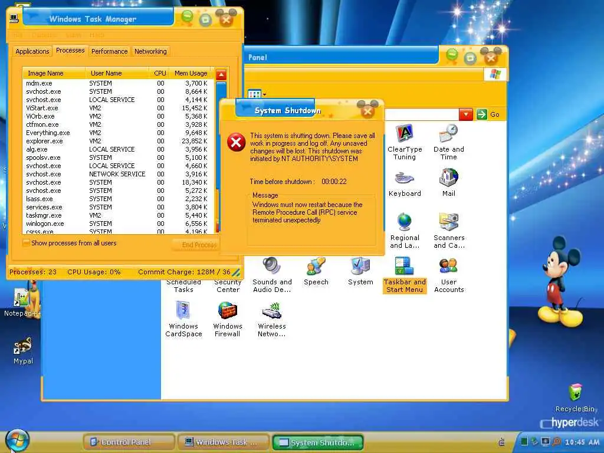The image size is (604, 453).
Task: Click the Windows flag logo in Control Panel
Action: coord(495,74)
